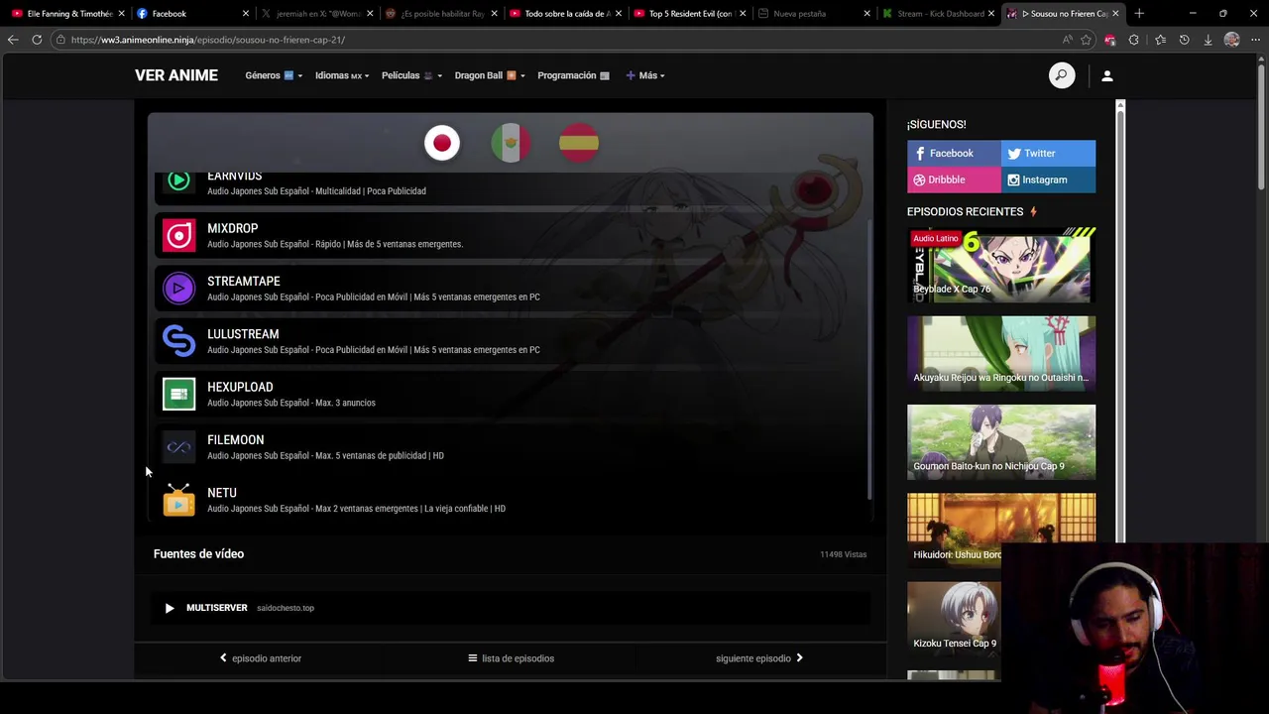Image resolution: width=1269 pixels, height=714 pixels.
Task: Click the browser back arrow
Action: click(13, 40)
